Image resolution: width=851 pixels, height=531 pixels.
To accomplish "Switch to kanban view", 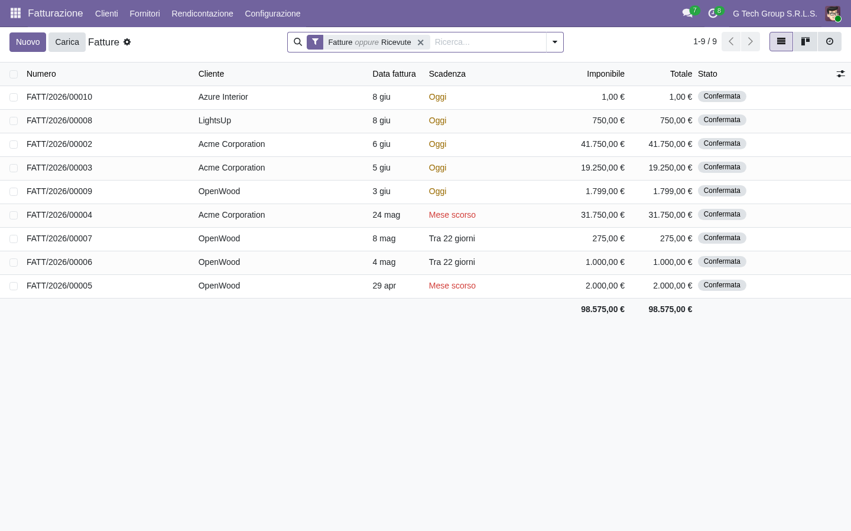I will [x=805, y=42].
